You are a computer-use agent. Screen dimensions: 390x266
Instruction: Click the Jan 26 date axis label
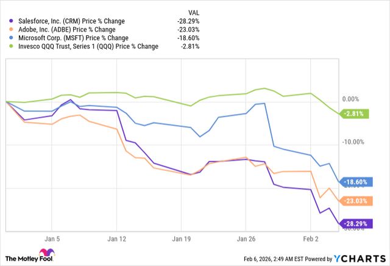coord(247,239)
